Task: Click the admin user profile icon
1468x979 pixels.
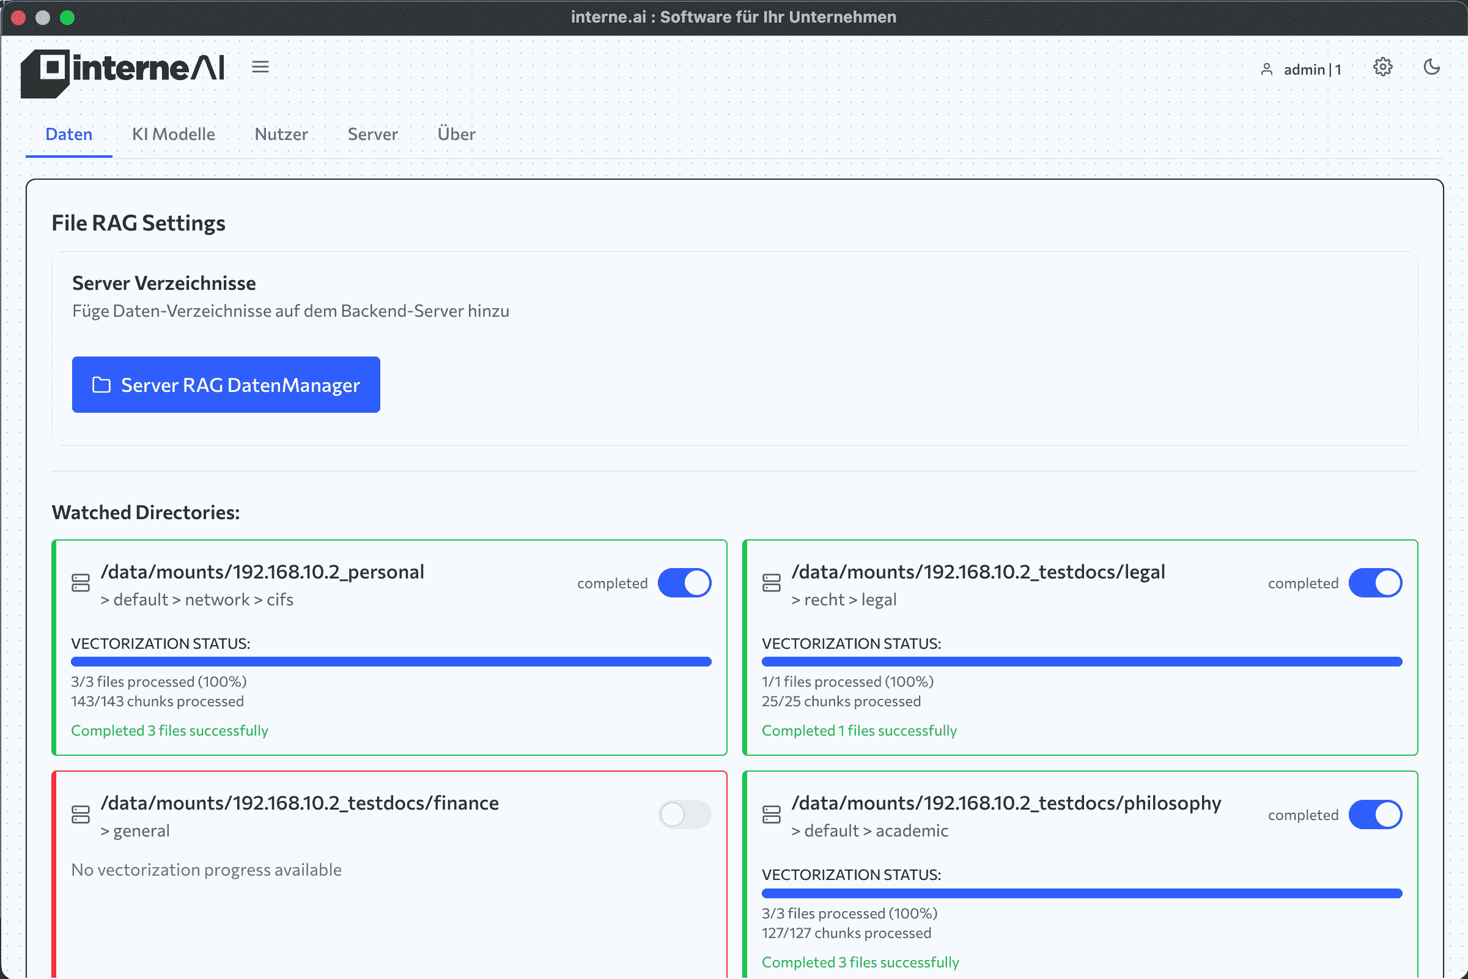Action: click(1266, 69)
